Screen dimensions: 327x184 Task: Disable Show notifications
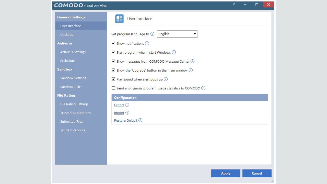113,43
